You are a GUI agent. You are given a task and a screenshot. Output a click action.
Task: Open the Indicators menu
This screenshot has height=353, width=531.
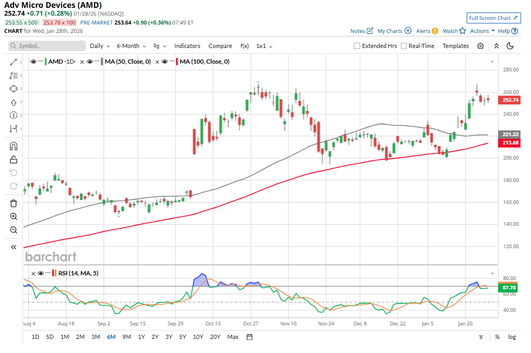click(187, 46)
